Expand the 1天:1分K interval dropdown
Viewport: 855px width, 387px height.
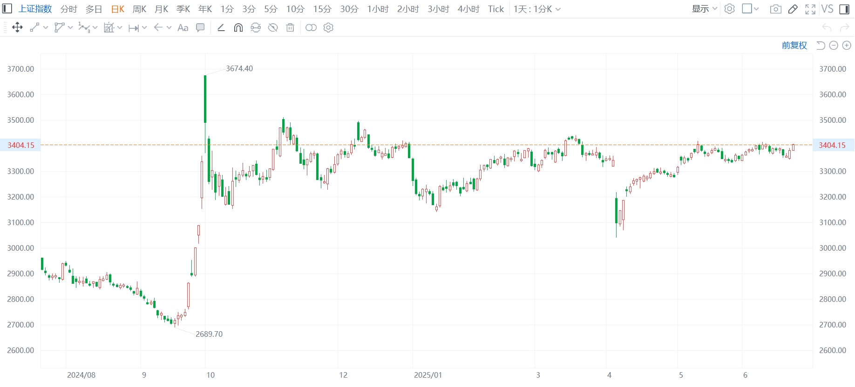coord(537,9)
